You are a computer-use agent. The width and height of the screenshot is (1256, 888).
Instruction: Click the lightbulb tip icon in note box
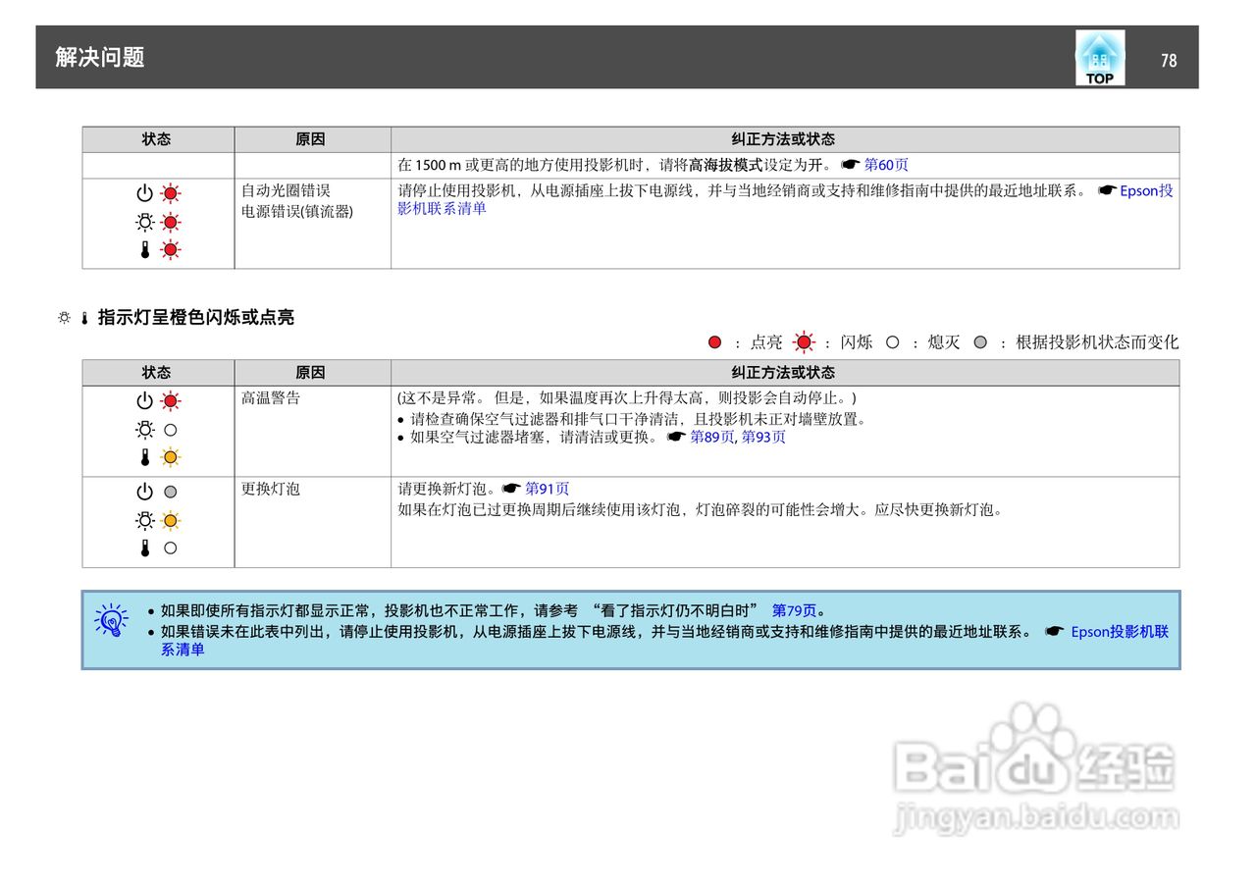coord(112,620)
